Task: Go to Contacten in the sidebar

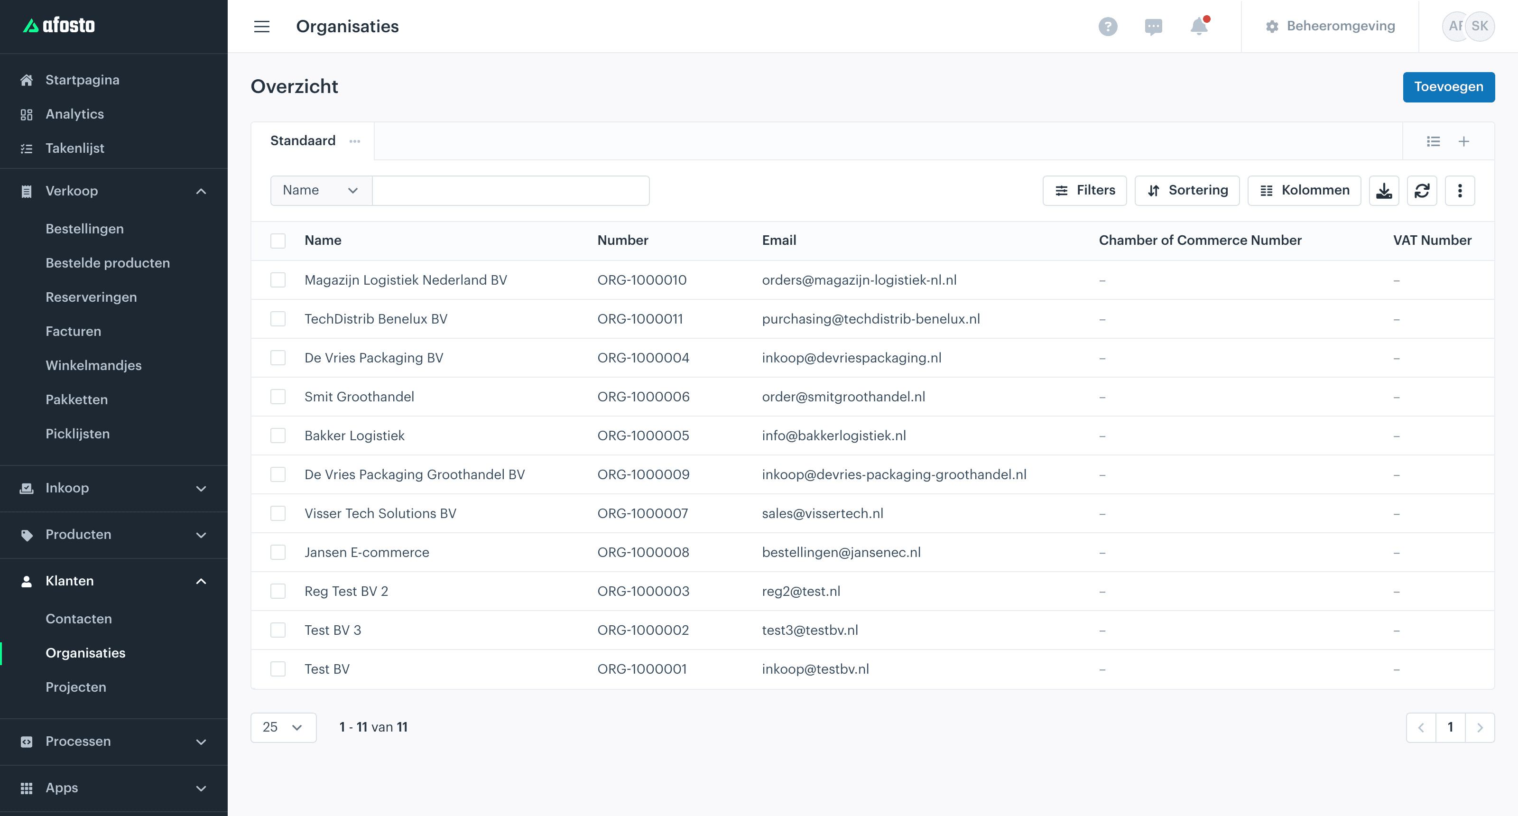Action: (79, 619)
